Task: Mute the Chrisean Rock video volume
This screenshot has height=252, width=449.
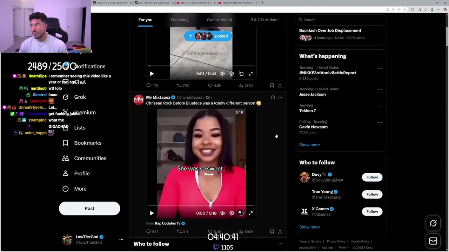Action: (x=222, y=213)
